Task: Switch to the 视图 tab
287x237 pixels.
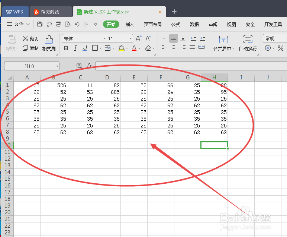Action: (231, 24)
